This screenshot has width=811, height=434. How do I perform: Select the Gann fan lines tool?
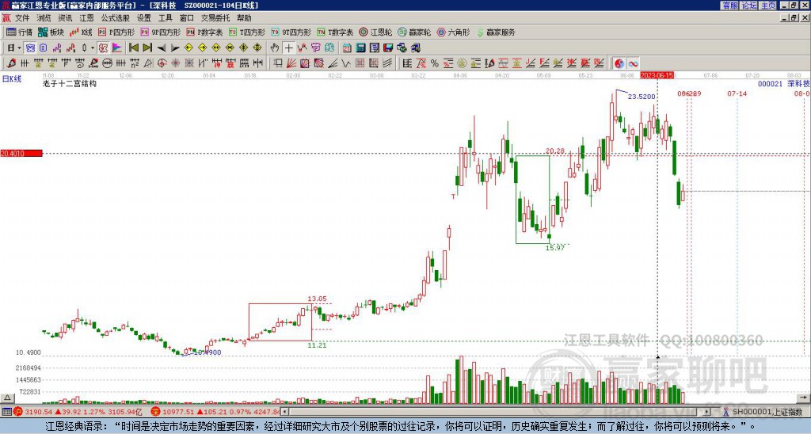pos(291,63)
